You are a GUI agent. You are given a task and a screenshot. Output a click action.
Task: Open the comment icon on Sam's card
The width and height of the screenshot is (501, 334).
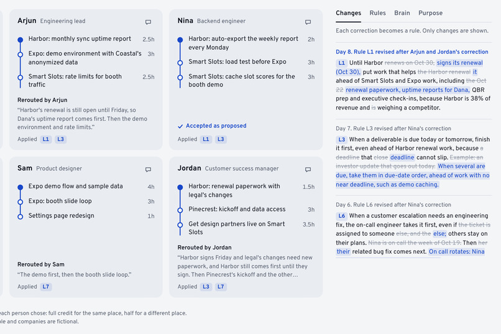148,169
